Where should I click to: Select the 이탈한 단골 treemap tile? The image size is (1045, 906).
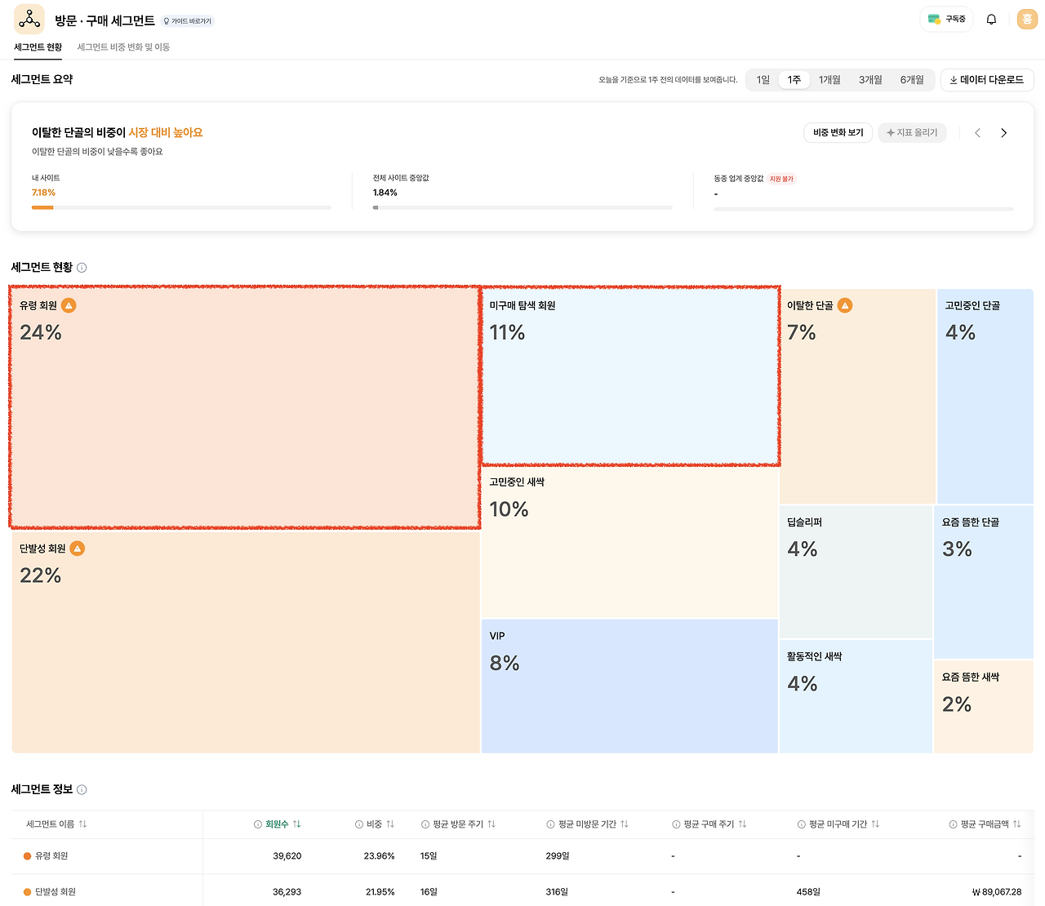[x=857, y=396]
